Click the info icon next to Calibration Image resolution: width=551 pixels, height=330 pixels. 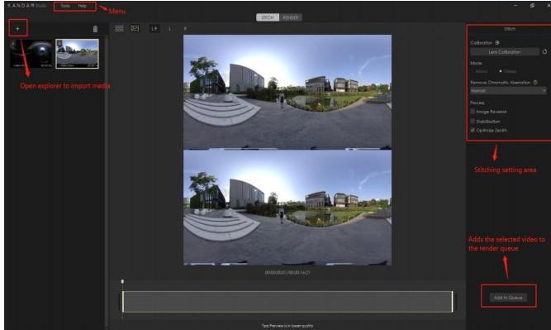coord(497,42)
